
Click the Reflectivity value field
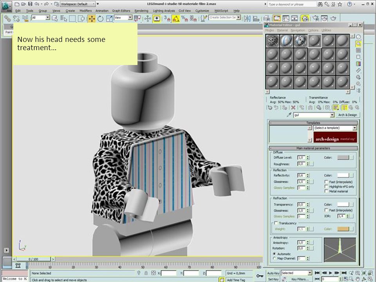point(301,175)
